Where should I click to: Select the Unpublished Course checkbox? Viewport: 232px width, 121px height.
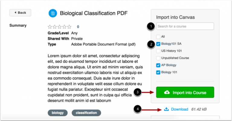tap(158, 58)
